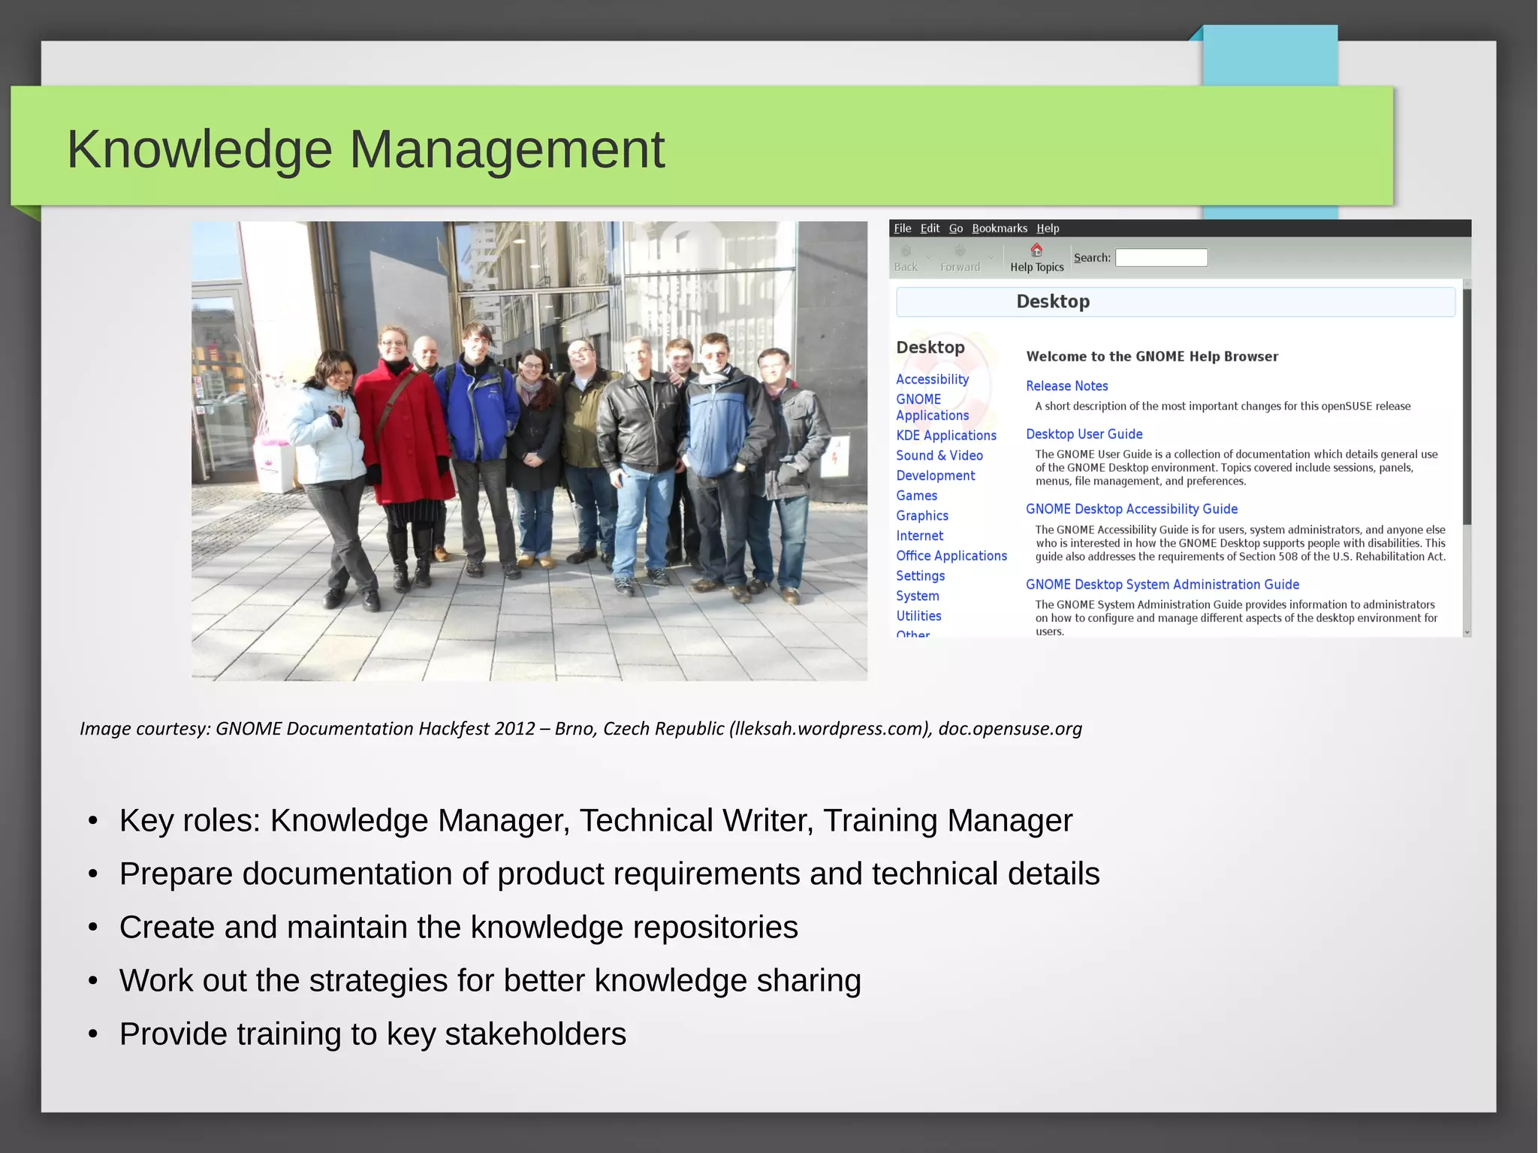This screenshot has height=1153, width=1538.
Task: Open GNOME Desktop Accessibility Guide link
Action: [1131, 509]
